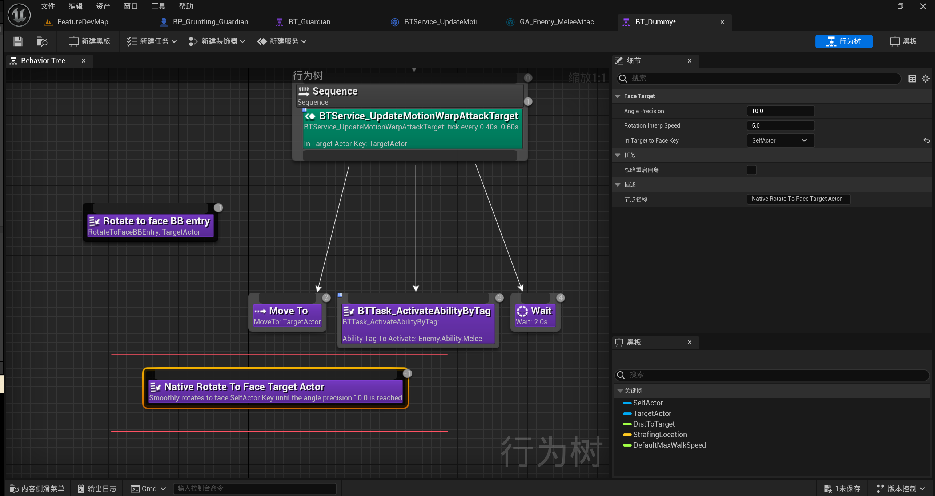Screen dimensions: 935x496
Task: Switch to the BT_Guardian tab
Action: point(309,22)
